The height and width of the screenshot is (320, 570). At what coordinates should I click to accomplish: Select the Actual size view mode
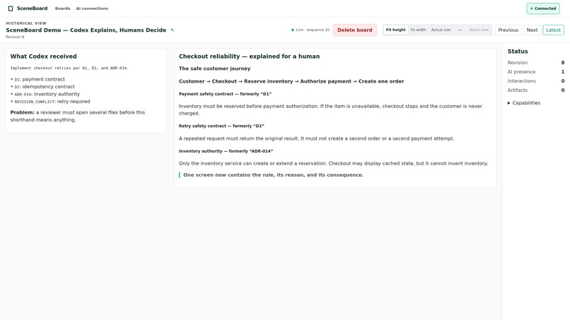click(x=441, y=30)
